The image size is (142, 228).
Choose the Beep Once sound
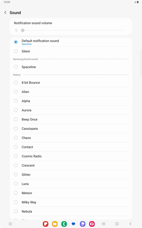(71, 119)
